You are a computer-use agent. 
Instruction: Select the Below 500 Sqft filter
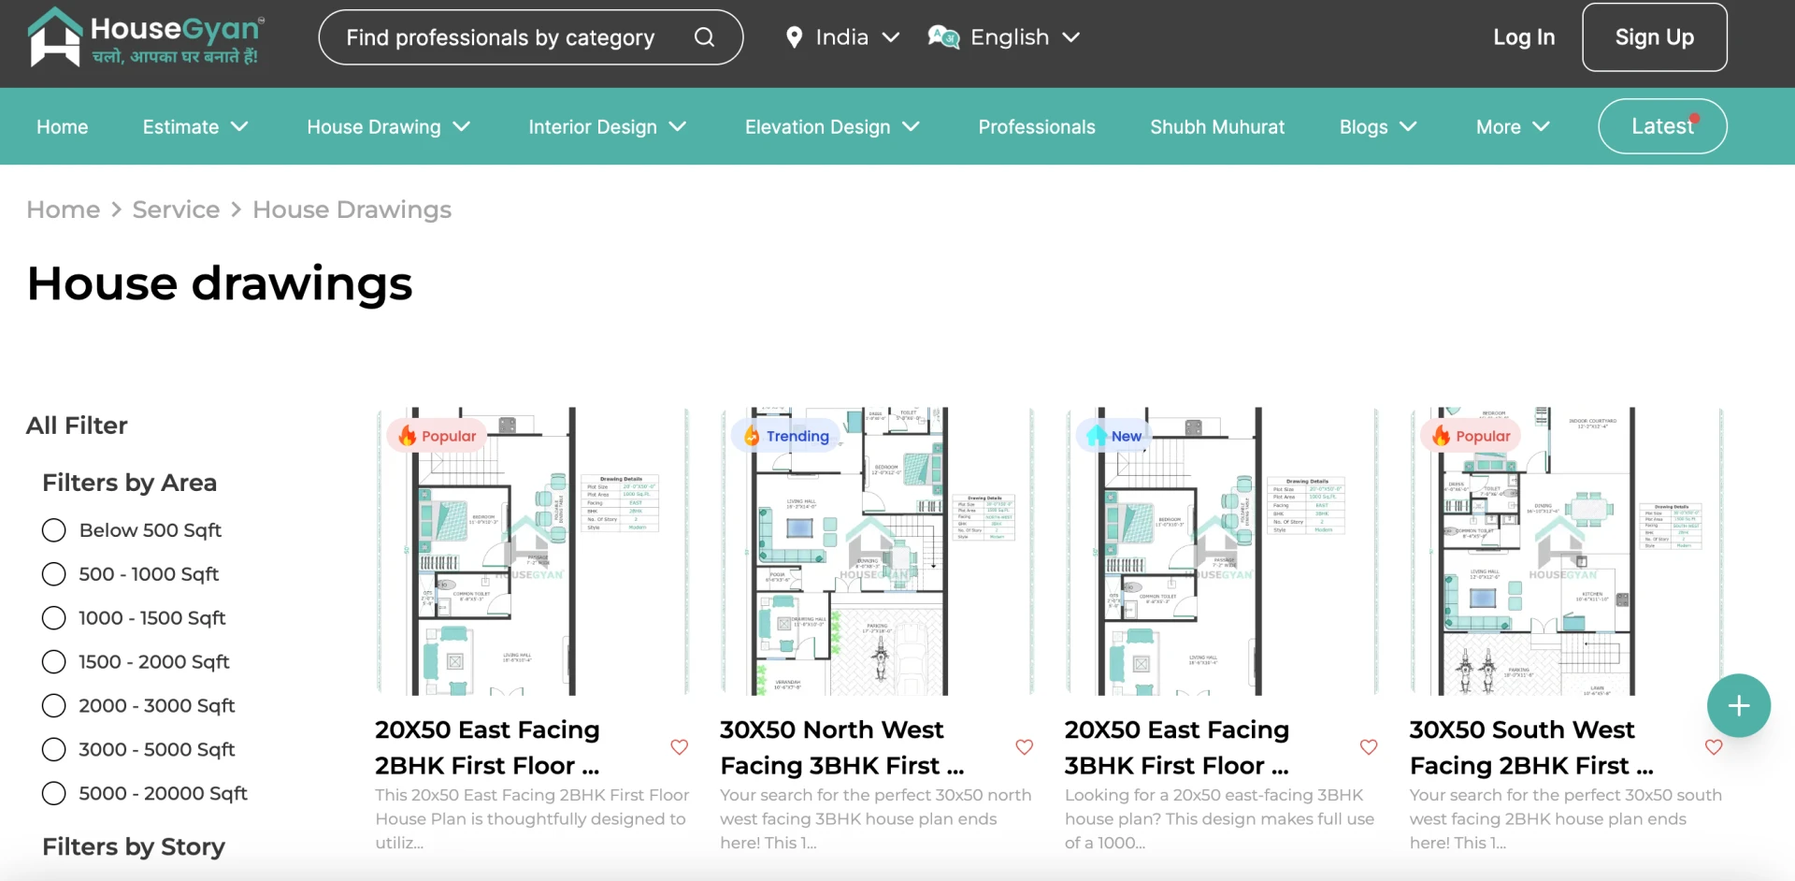[x=54, y=530]
